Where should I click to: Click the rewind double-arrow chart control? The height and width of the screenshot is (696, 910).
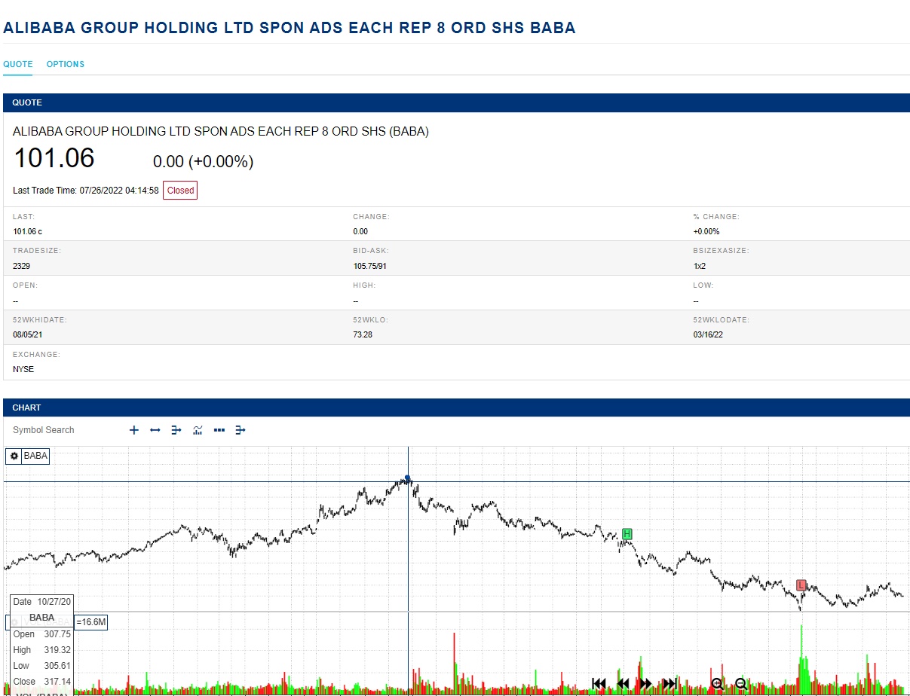623,684
